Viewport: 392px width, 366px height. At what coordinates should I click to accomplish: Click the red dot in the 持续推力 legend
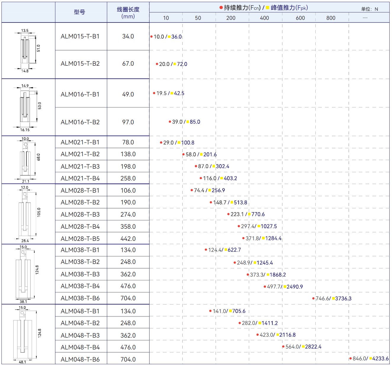point(221,8)
